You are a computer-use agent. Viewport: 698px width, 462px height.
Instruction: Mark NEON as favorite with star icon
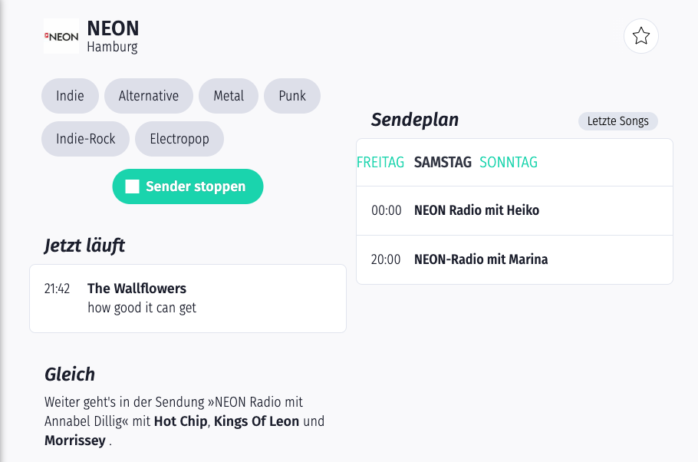641,36
